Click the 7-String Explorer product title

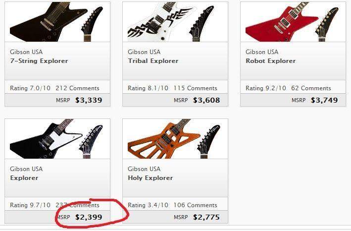39,61
